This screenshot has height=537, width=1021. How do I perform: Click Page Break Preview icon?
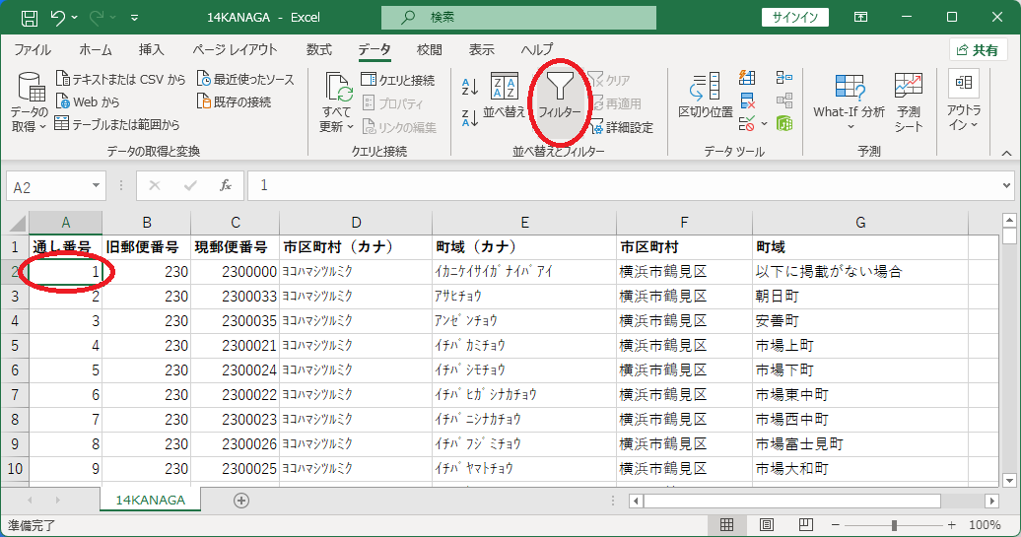coord(805,524)
